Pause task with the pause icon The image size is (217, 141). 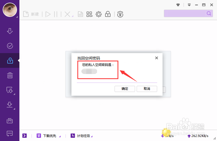tap(56, 14)
